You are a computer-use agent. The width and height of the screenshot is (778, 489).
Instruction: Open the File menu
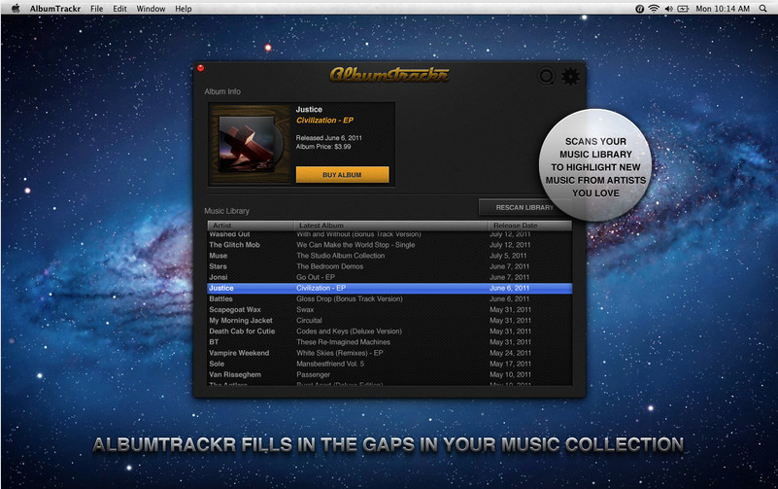(x=97, y=9)
